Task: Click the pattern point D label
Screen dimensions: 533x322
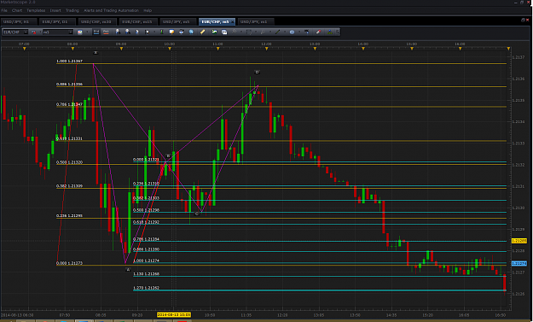Action: click(257, 72)
